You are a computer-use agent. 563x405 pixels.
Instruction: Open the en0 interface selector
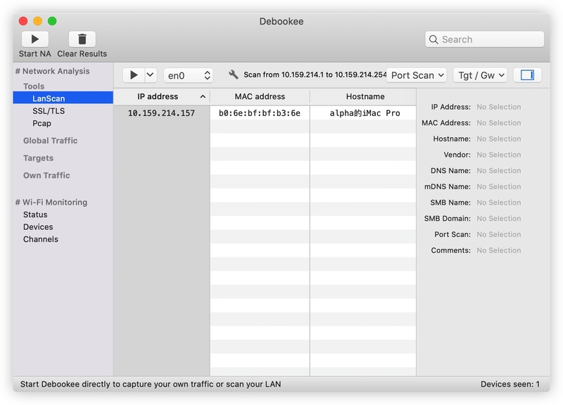(x=189, y=76)
